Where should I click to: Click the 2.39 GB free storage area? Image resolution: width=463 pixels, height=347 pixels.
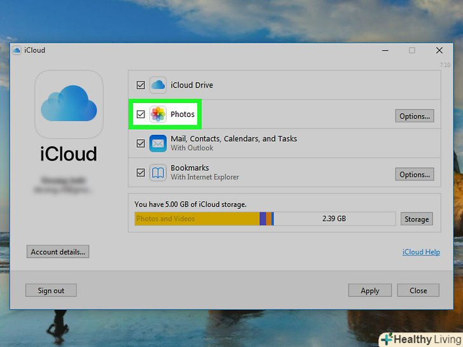tap(335, 219)
